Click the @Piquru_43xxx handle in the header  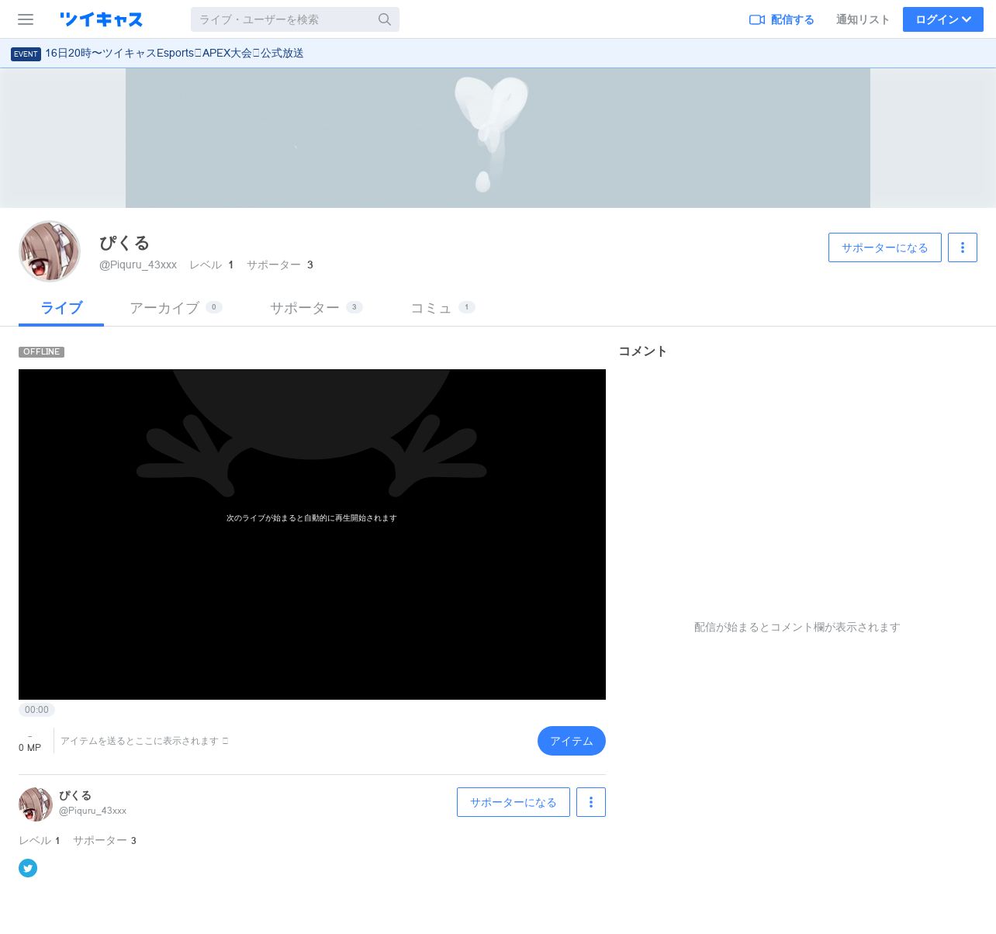point(138,265)
